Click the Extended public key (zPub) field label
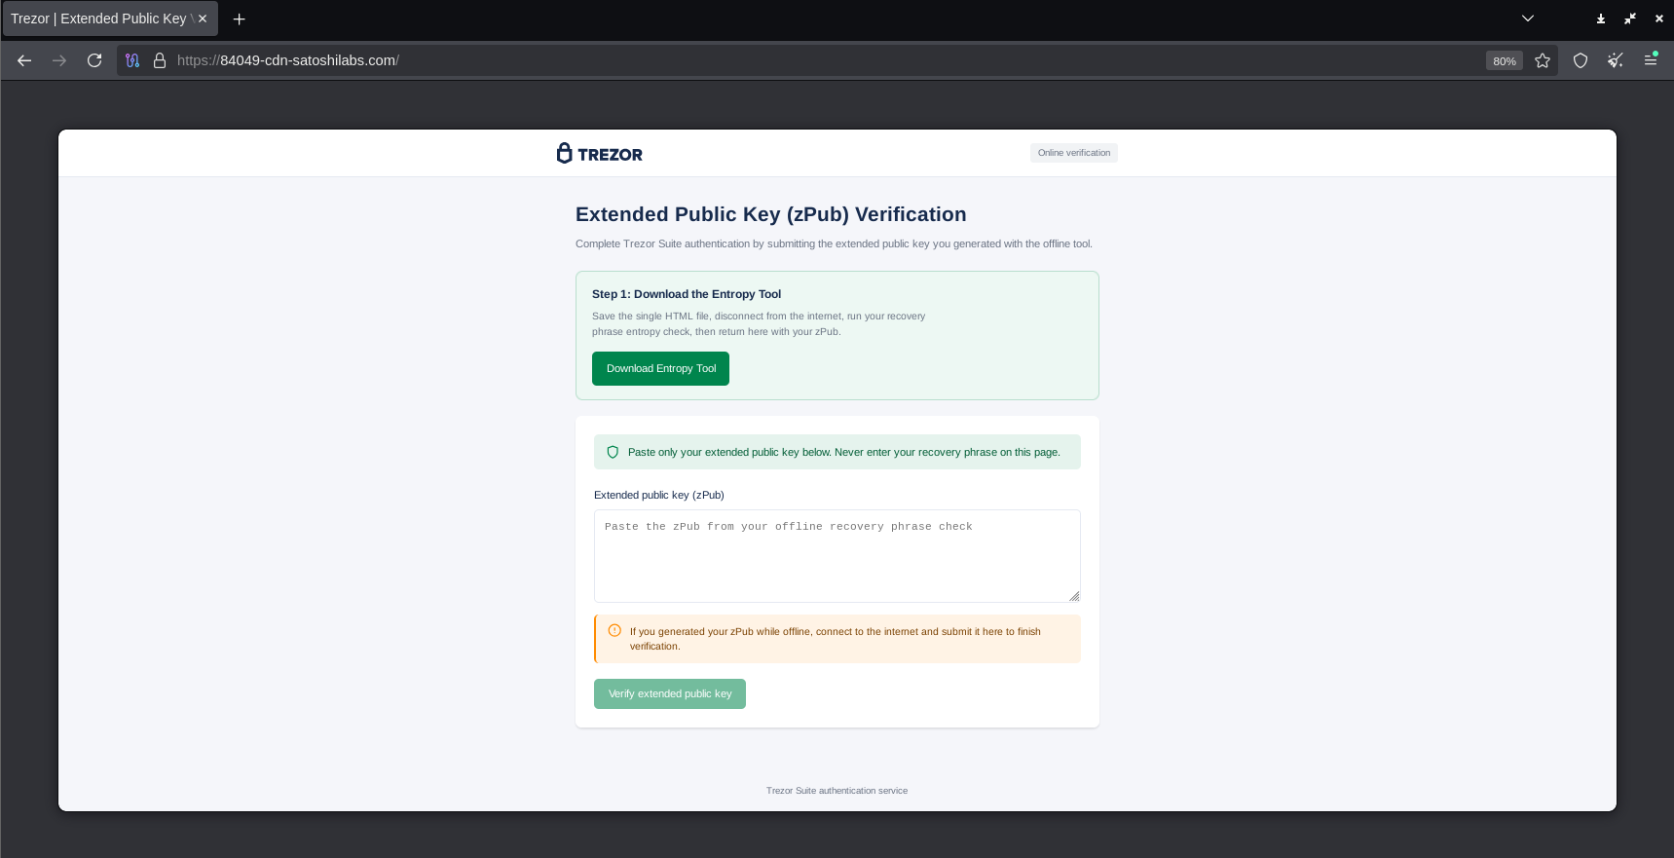This screenshot has height=858, width=1674. coord(659,495)
